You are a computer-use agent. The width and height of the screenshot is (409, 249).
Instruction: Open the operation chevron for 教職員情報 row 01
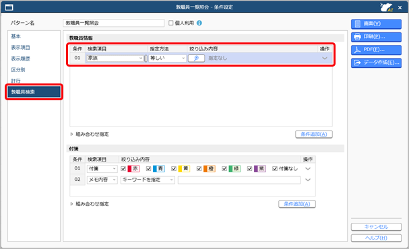pos(325,58)
